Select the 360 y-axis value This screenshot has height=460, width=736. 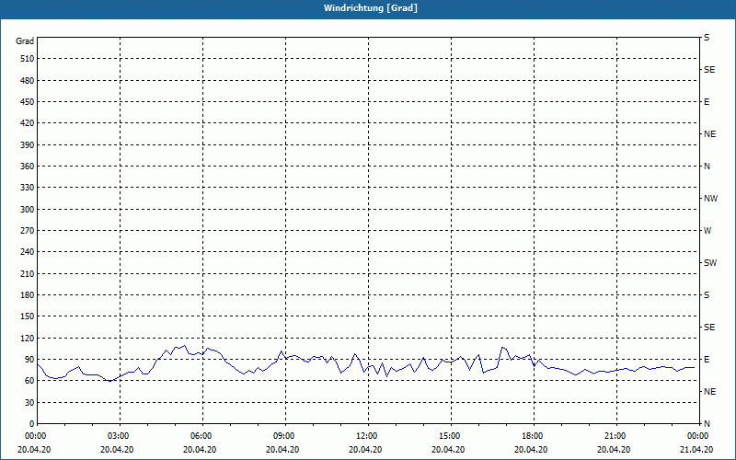point(28,167)
